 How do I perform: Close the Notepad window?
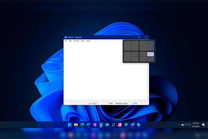(146, 37)
